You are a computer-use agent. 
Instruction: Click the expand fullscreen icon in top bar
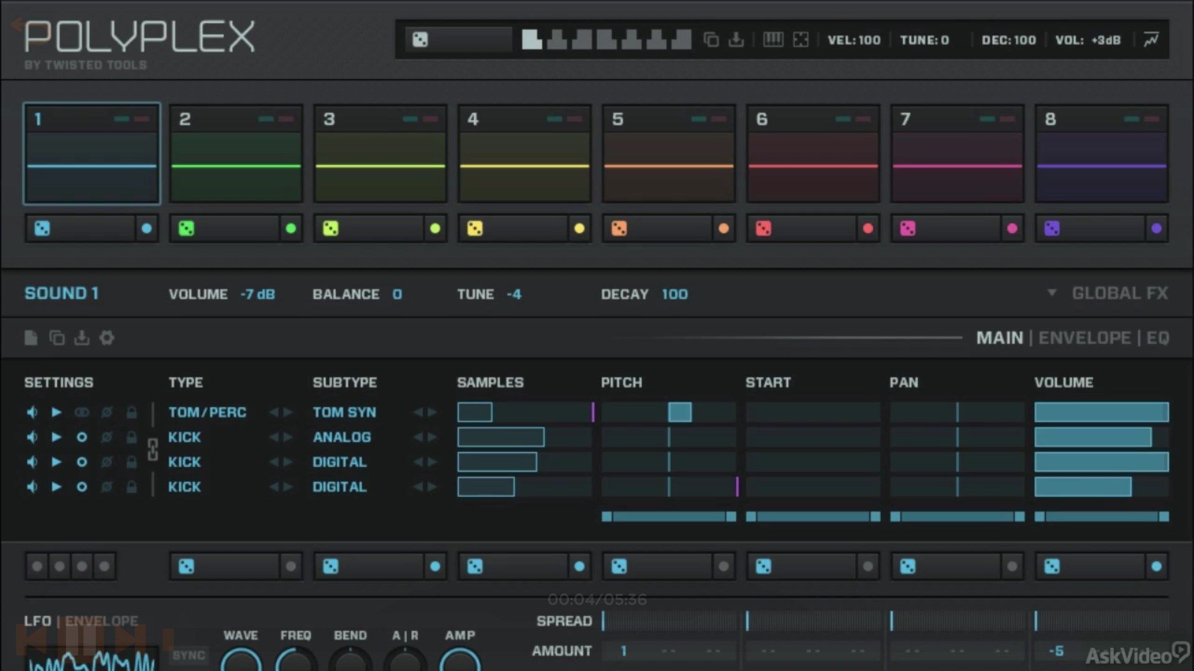coord(801,40)
